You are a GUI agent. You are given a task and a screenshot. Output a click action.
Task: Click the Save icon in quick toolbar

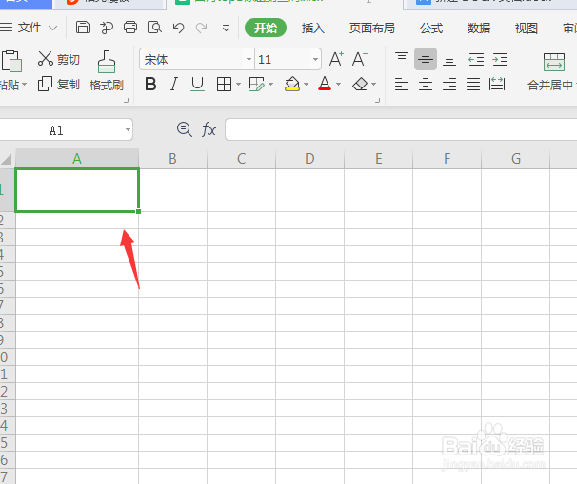pyautogui.click(x=83, y=28)
